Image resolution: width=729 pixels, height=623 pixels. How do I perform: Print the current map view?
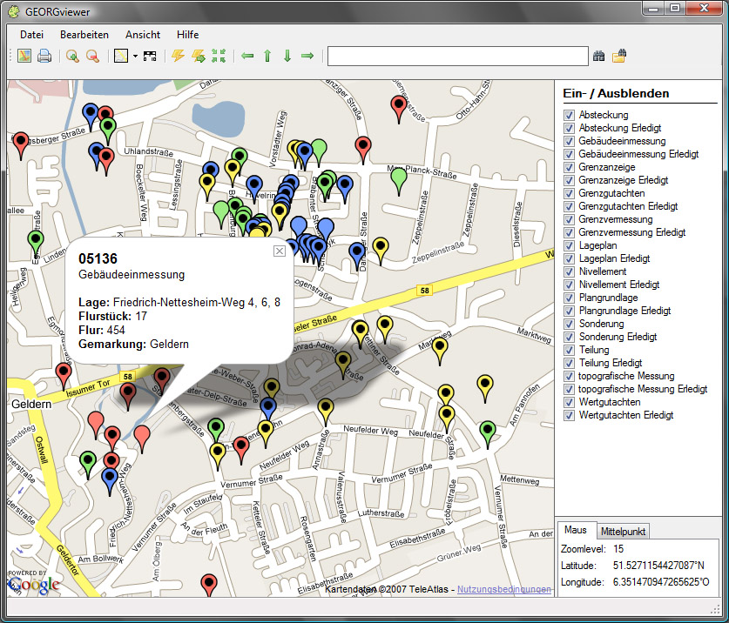click(44, 57)
